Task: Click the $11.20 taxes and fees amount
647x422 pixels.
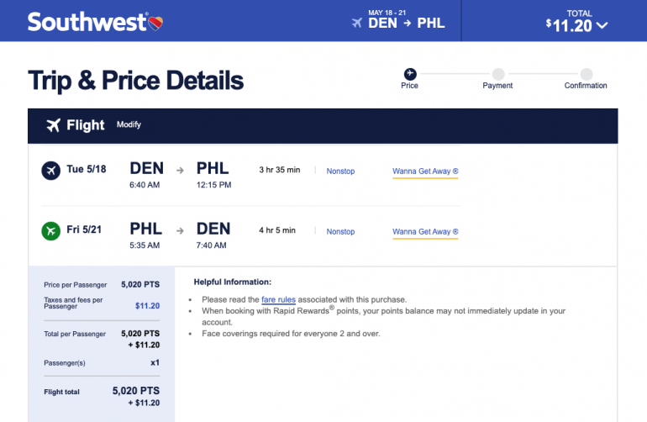Action: click(x=147, y=306)
